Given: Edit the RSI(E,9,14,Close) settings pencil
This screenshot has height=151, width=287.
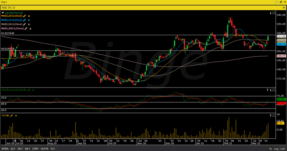Looking at the screenshot, I should (x=29, y=90).
